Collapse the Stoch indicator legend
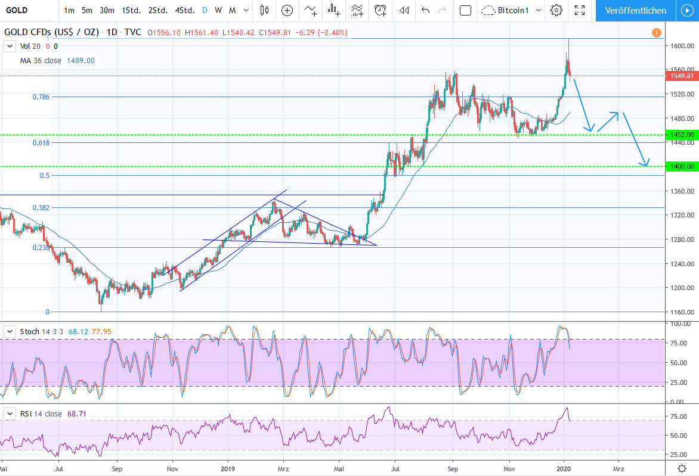The height and width of the screenshot is (476, 699). point(10,331)
